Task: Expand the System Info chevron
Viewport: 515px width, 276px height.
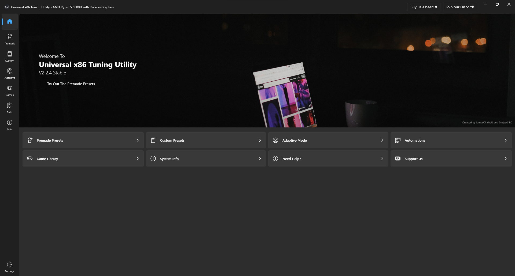Action: point(260,158)
